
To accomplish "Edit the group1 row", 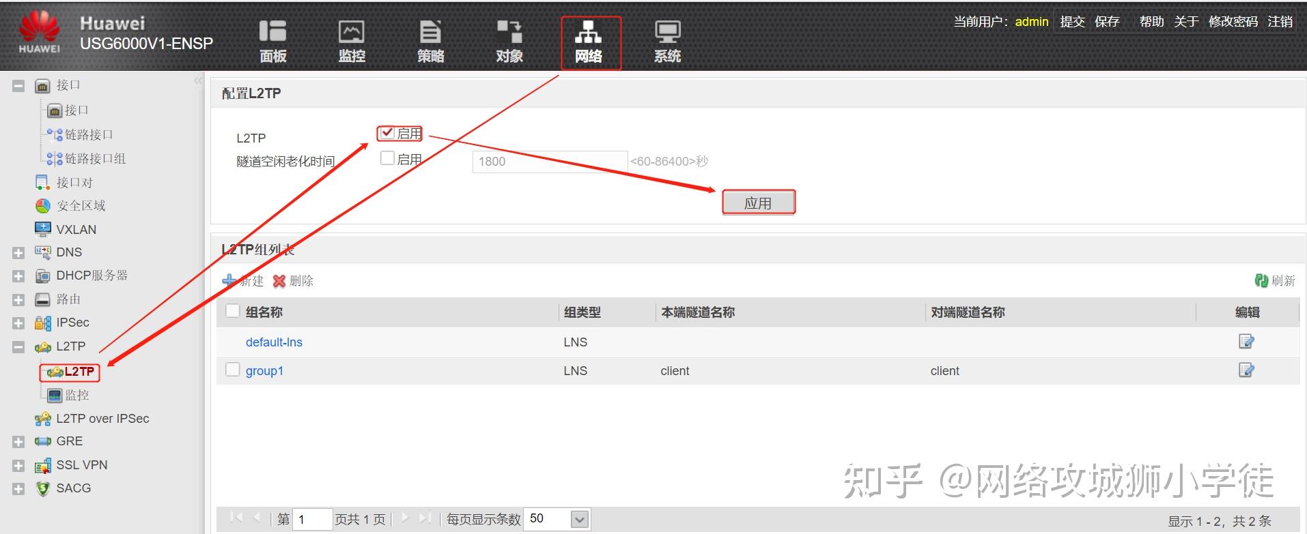I will coord(1246,370).
